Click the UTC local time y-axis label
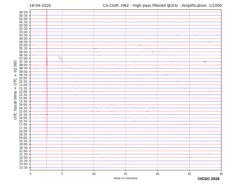The width and height of the screenshot is (251, 189). [x=16, y=90]
